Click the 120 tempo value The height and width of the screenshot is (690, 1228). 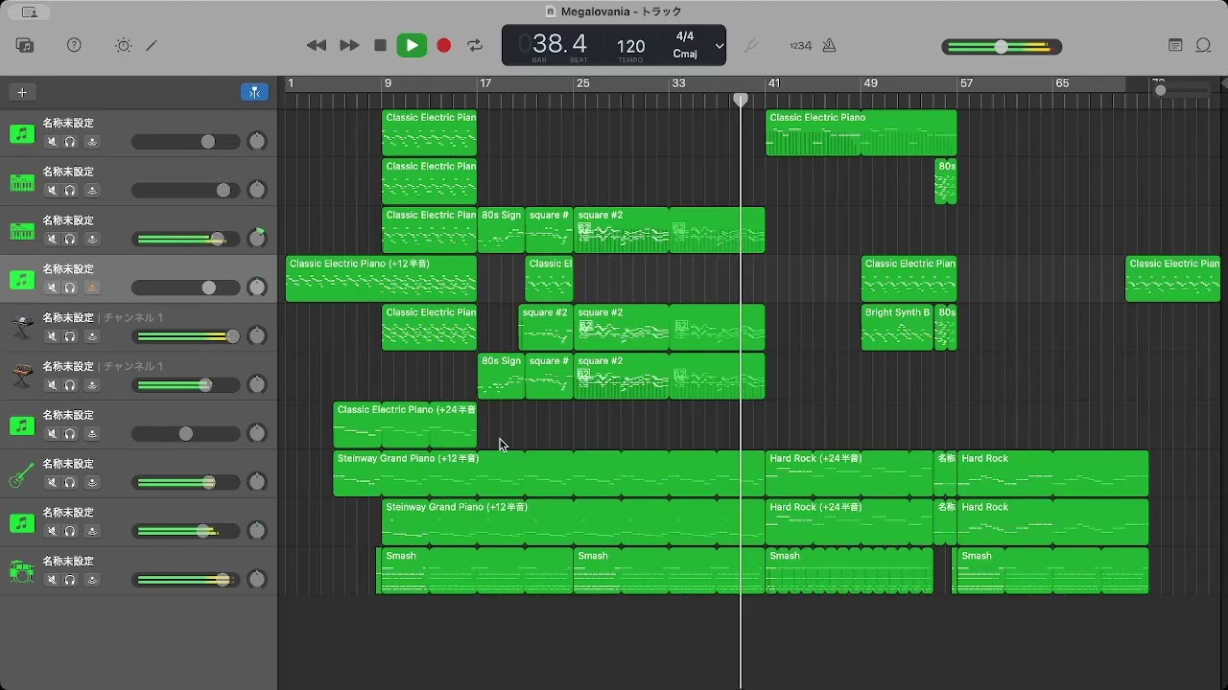coord(630,46)
